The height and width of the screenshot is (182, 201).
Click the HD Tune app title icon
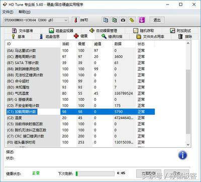point(5,5)
